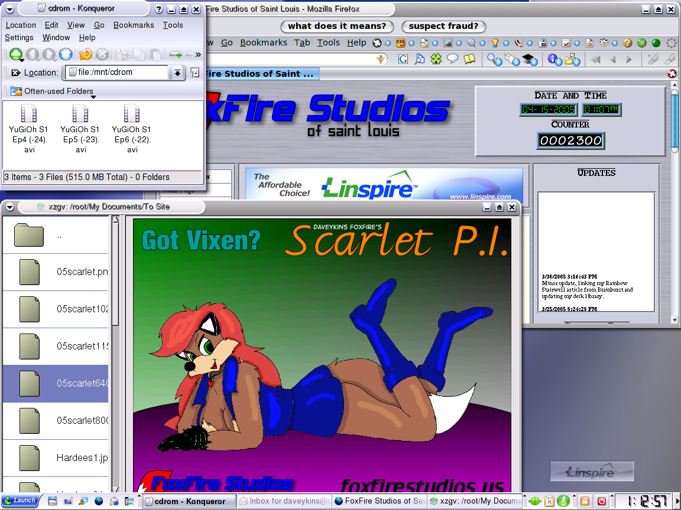Open YuGiOh S1 Ep4 (-24).avi file
This screenshot has height=510, width=681.
tap(29, 129)
